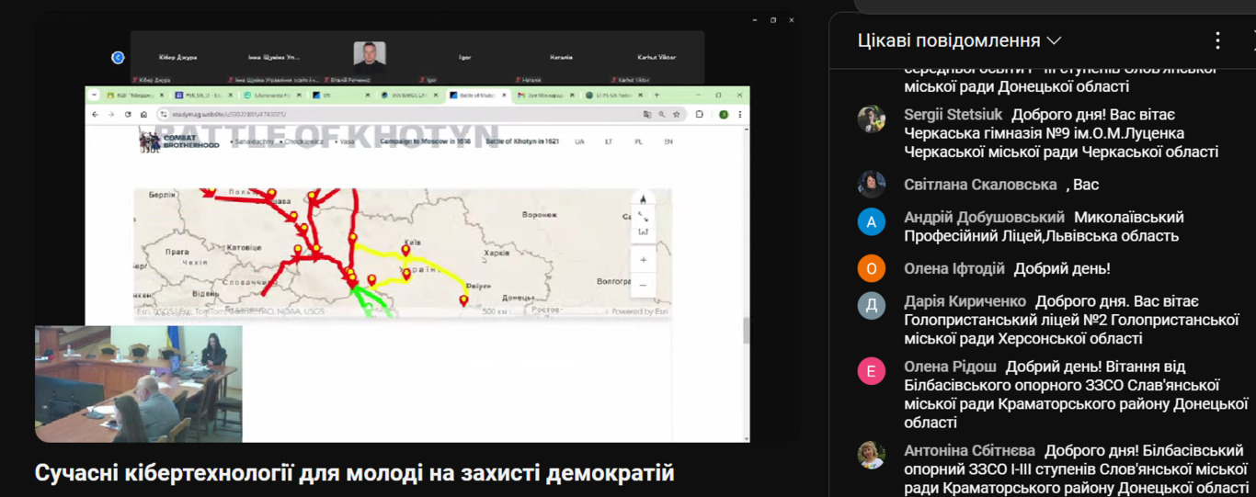Switch to the EN browser tab
This screenshot has width=1256, height=497.
point(342,95)
